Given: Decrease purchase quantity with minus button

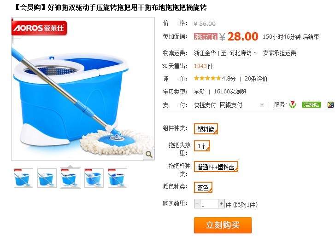Looking at the screenshot, I should click(197, 204).
